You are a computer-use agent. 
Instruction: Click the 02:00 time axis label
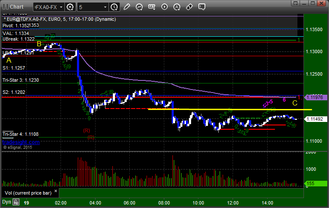point(61,203)
